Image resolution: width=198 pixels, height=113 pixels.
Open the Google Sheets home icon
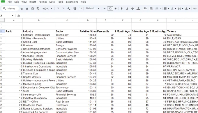coord(3,1)
